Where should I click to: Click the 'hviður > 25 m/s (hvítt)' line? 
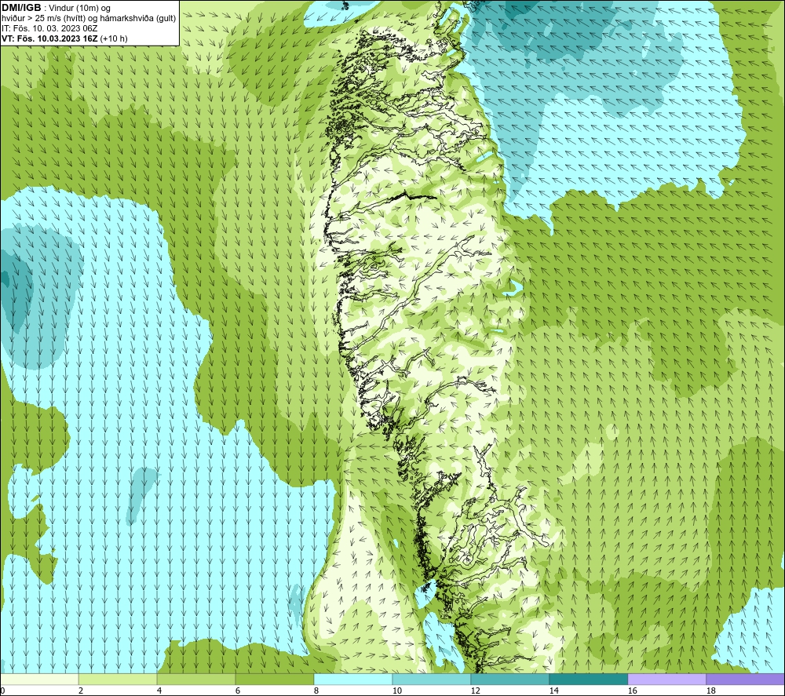[45, 18]
